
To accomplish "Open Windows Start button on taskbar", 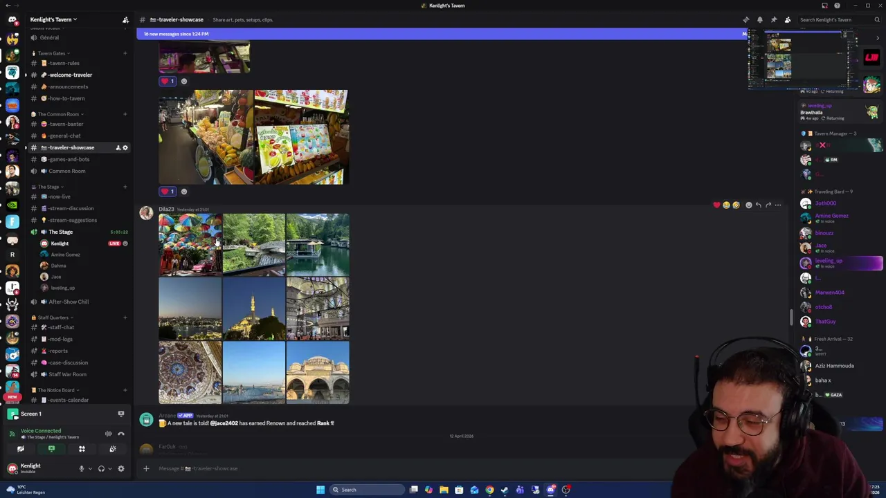I will 320,490.
